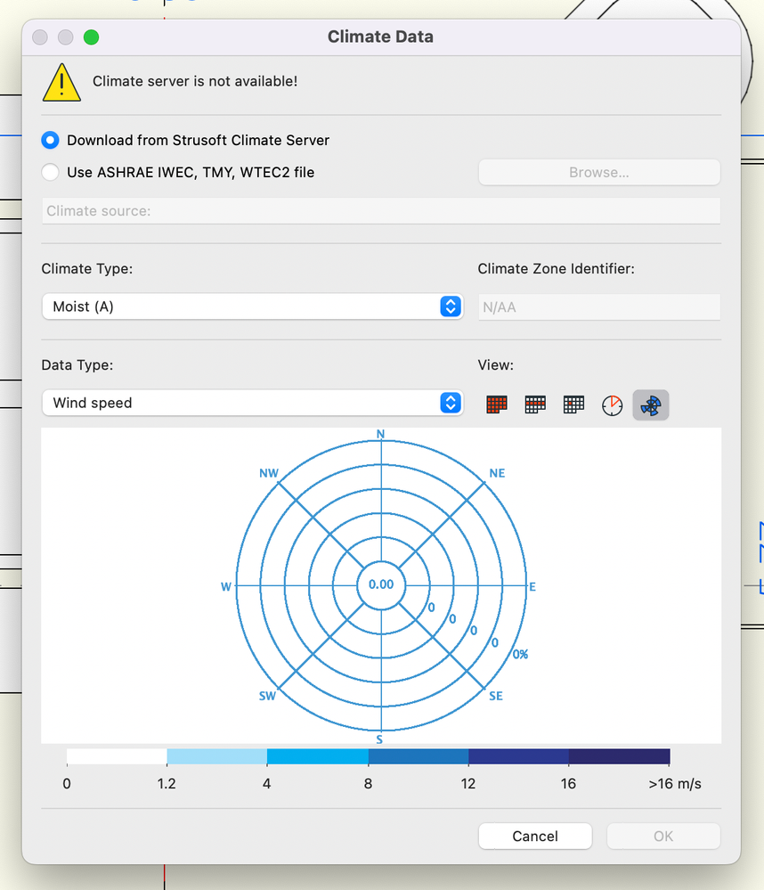Click the disabled Browse button

[598, 172]
